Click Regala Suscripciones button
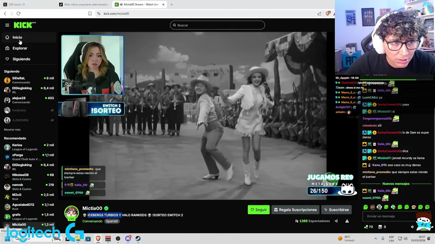 295,210
